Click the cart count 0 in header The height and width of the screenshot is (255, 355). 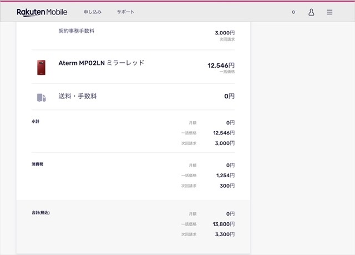(293, 12)
